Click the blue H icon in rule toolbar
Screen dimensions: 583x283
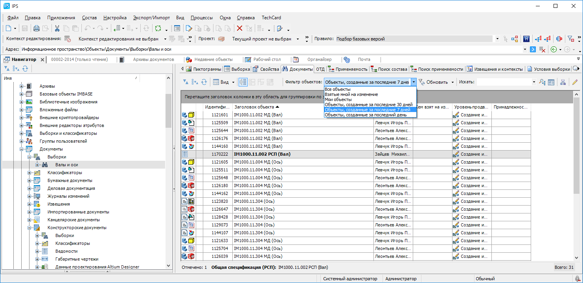click(526, 39)
